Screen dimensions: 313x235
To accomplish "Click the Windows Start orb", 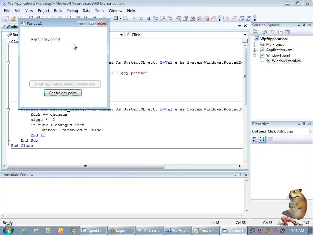I will (x=8, y=230).
